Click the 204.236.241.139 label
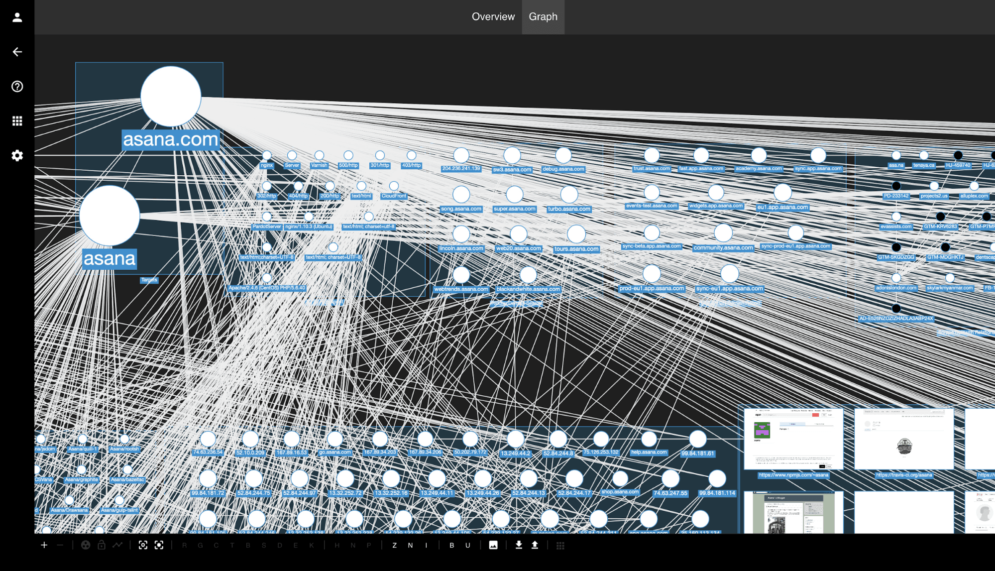 pyautogui.click(x=461, y=169)
